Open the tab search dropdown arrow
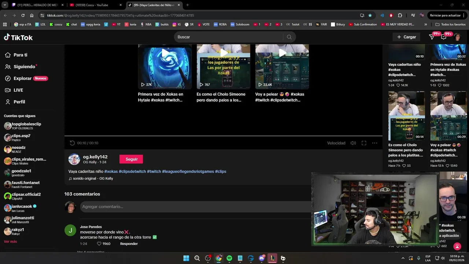This screenshot has width=469, height=264. tap(4, 5)
